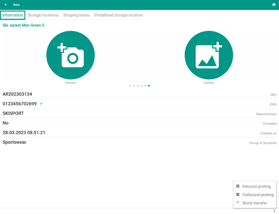The image size is (279, 214).
Task: Switch to Shipping boxes tab
Action: [x=76, y=15]
